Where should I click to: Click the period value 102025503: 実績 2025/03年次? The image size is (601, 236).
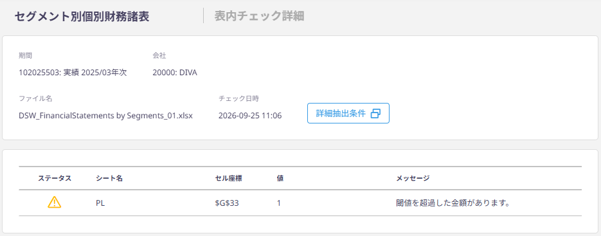pos(73,73)
